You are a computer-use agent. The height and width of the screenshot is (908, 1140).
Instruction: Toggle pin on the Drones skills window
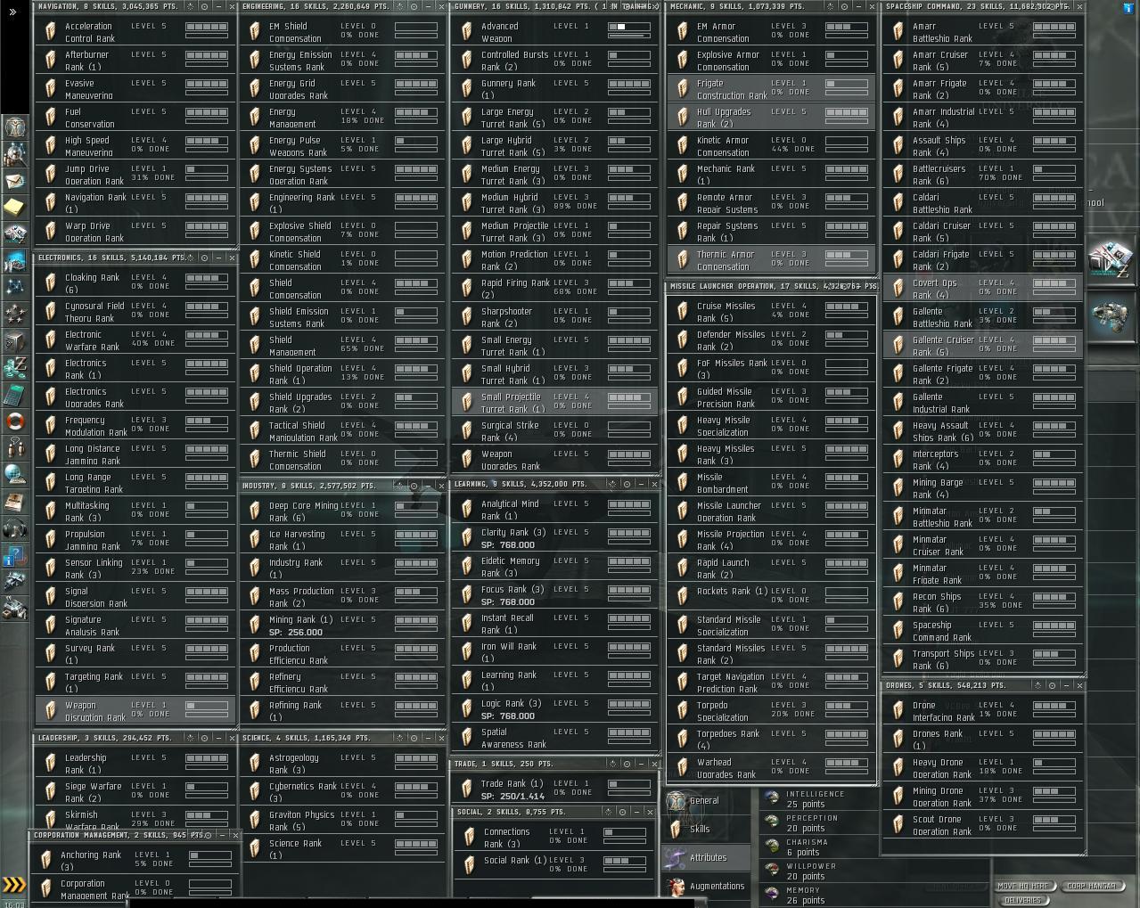tap(1038, 685)
